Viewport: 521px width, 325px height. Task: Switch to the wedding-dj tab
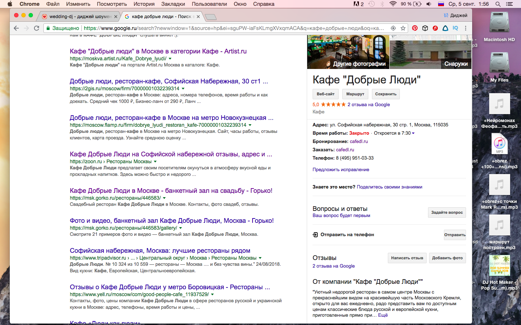tap(80, 17)
